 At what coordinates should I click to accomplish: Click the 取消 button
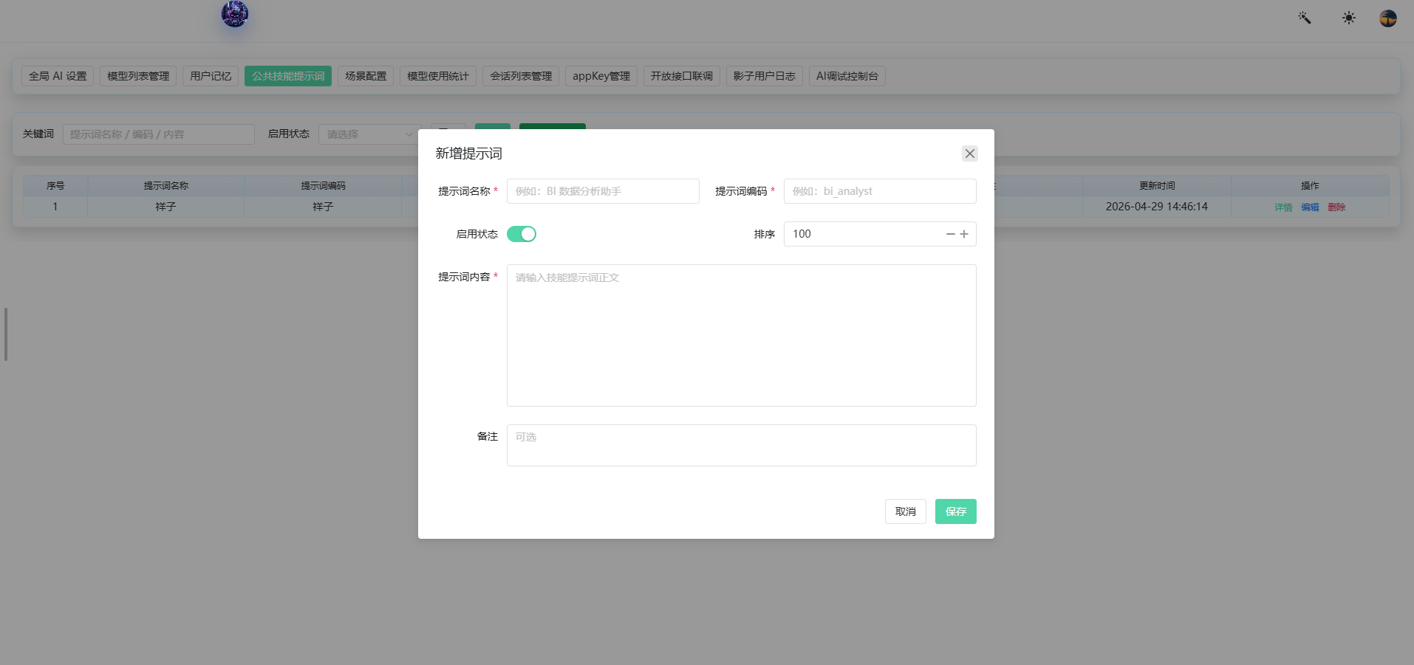click(x=906, y=511)
